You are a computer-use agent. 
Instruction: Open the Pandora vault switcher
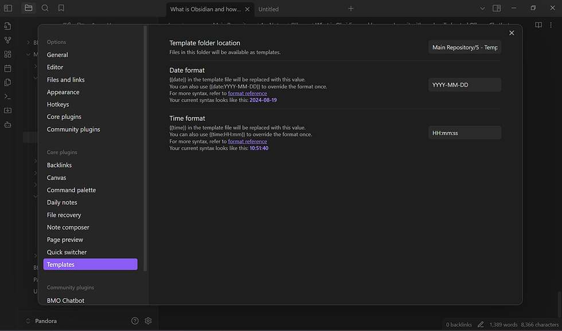point(41,321)
